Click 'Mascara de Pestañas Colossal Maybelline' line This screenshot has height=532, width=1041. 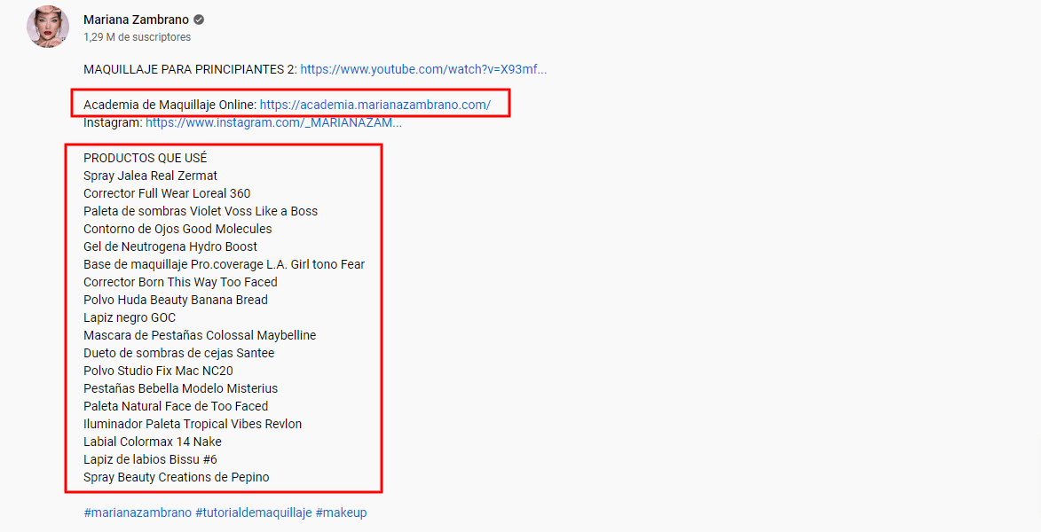(x=200, y=336)
